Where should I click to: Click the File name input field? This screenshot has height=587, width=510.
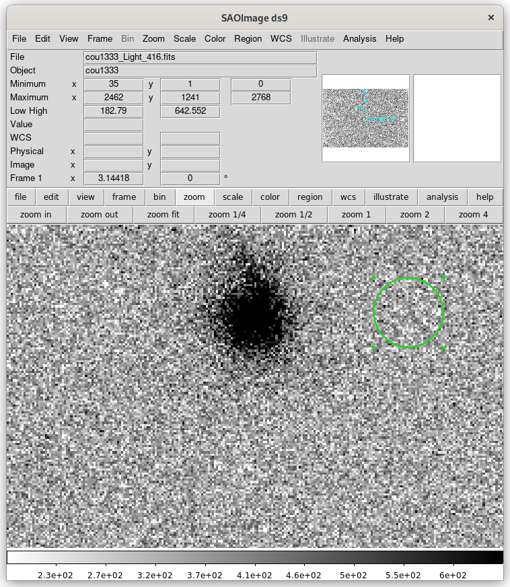(200, 58)
